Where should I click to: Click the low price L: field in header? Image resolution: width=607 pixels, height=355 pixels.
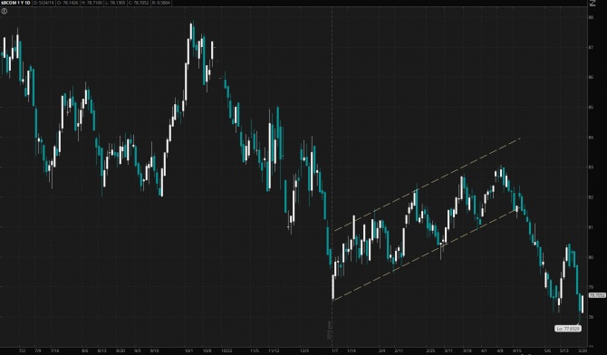tap(115, 3)
